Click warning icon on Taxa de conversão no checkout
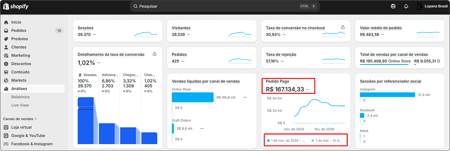This screenshot has width=450, height=151. point(343,27)
